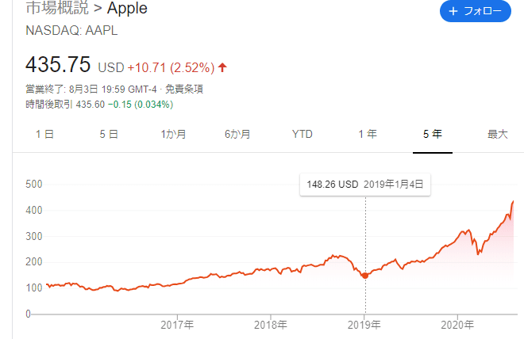Click the 435.75 stock price
Screen dimensions: 524x339
pyautogui.click(x=60, y=64)
